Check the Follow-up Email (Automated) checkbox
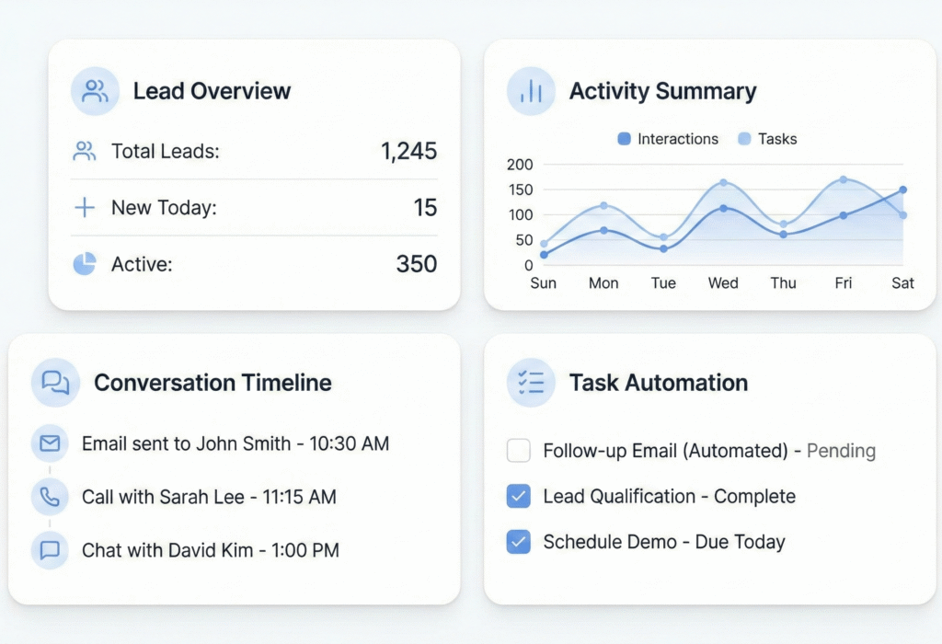 519,451
